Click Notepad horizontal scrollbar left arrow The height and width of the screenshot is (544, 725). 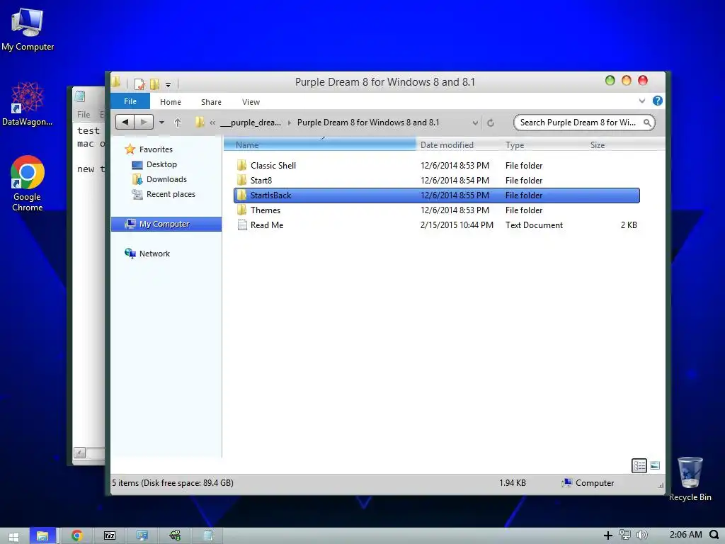coord(79,453)
